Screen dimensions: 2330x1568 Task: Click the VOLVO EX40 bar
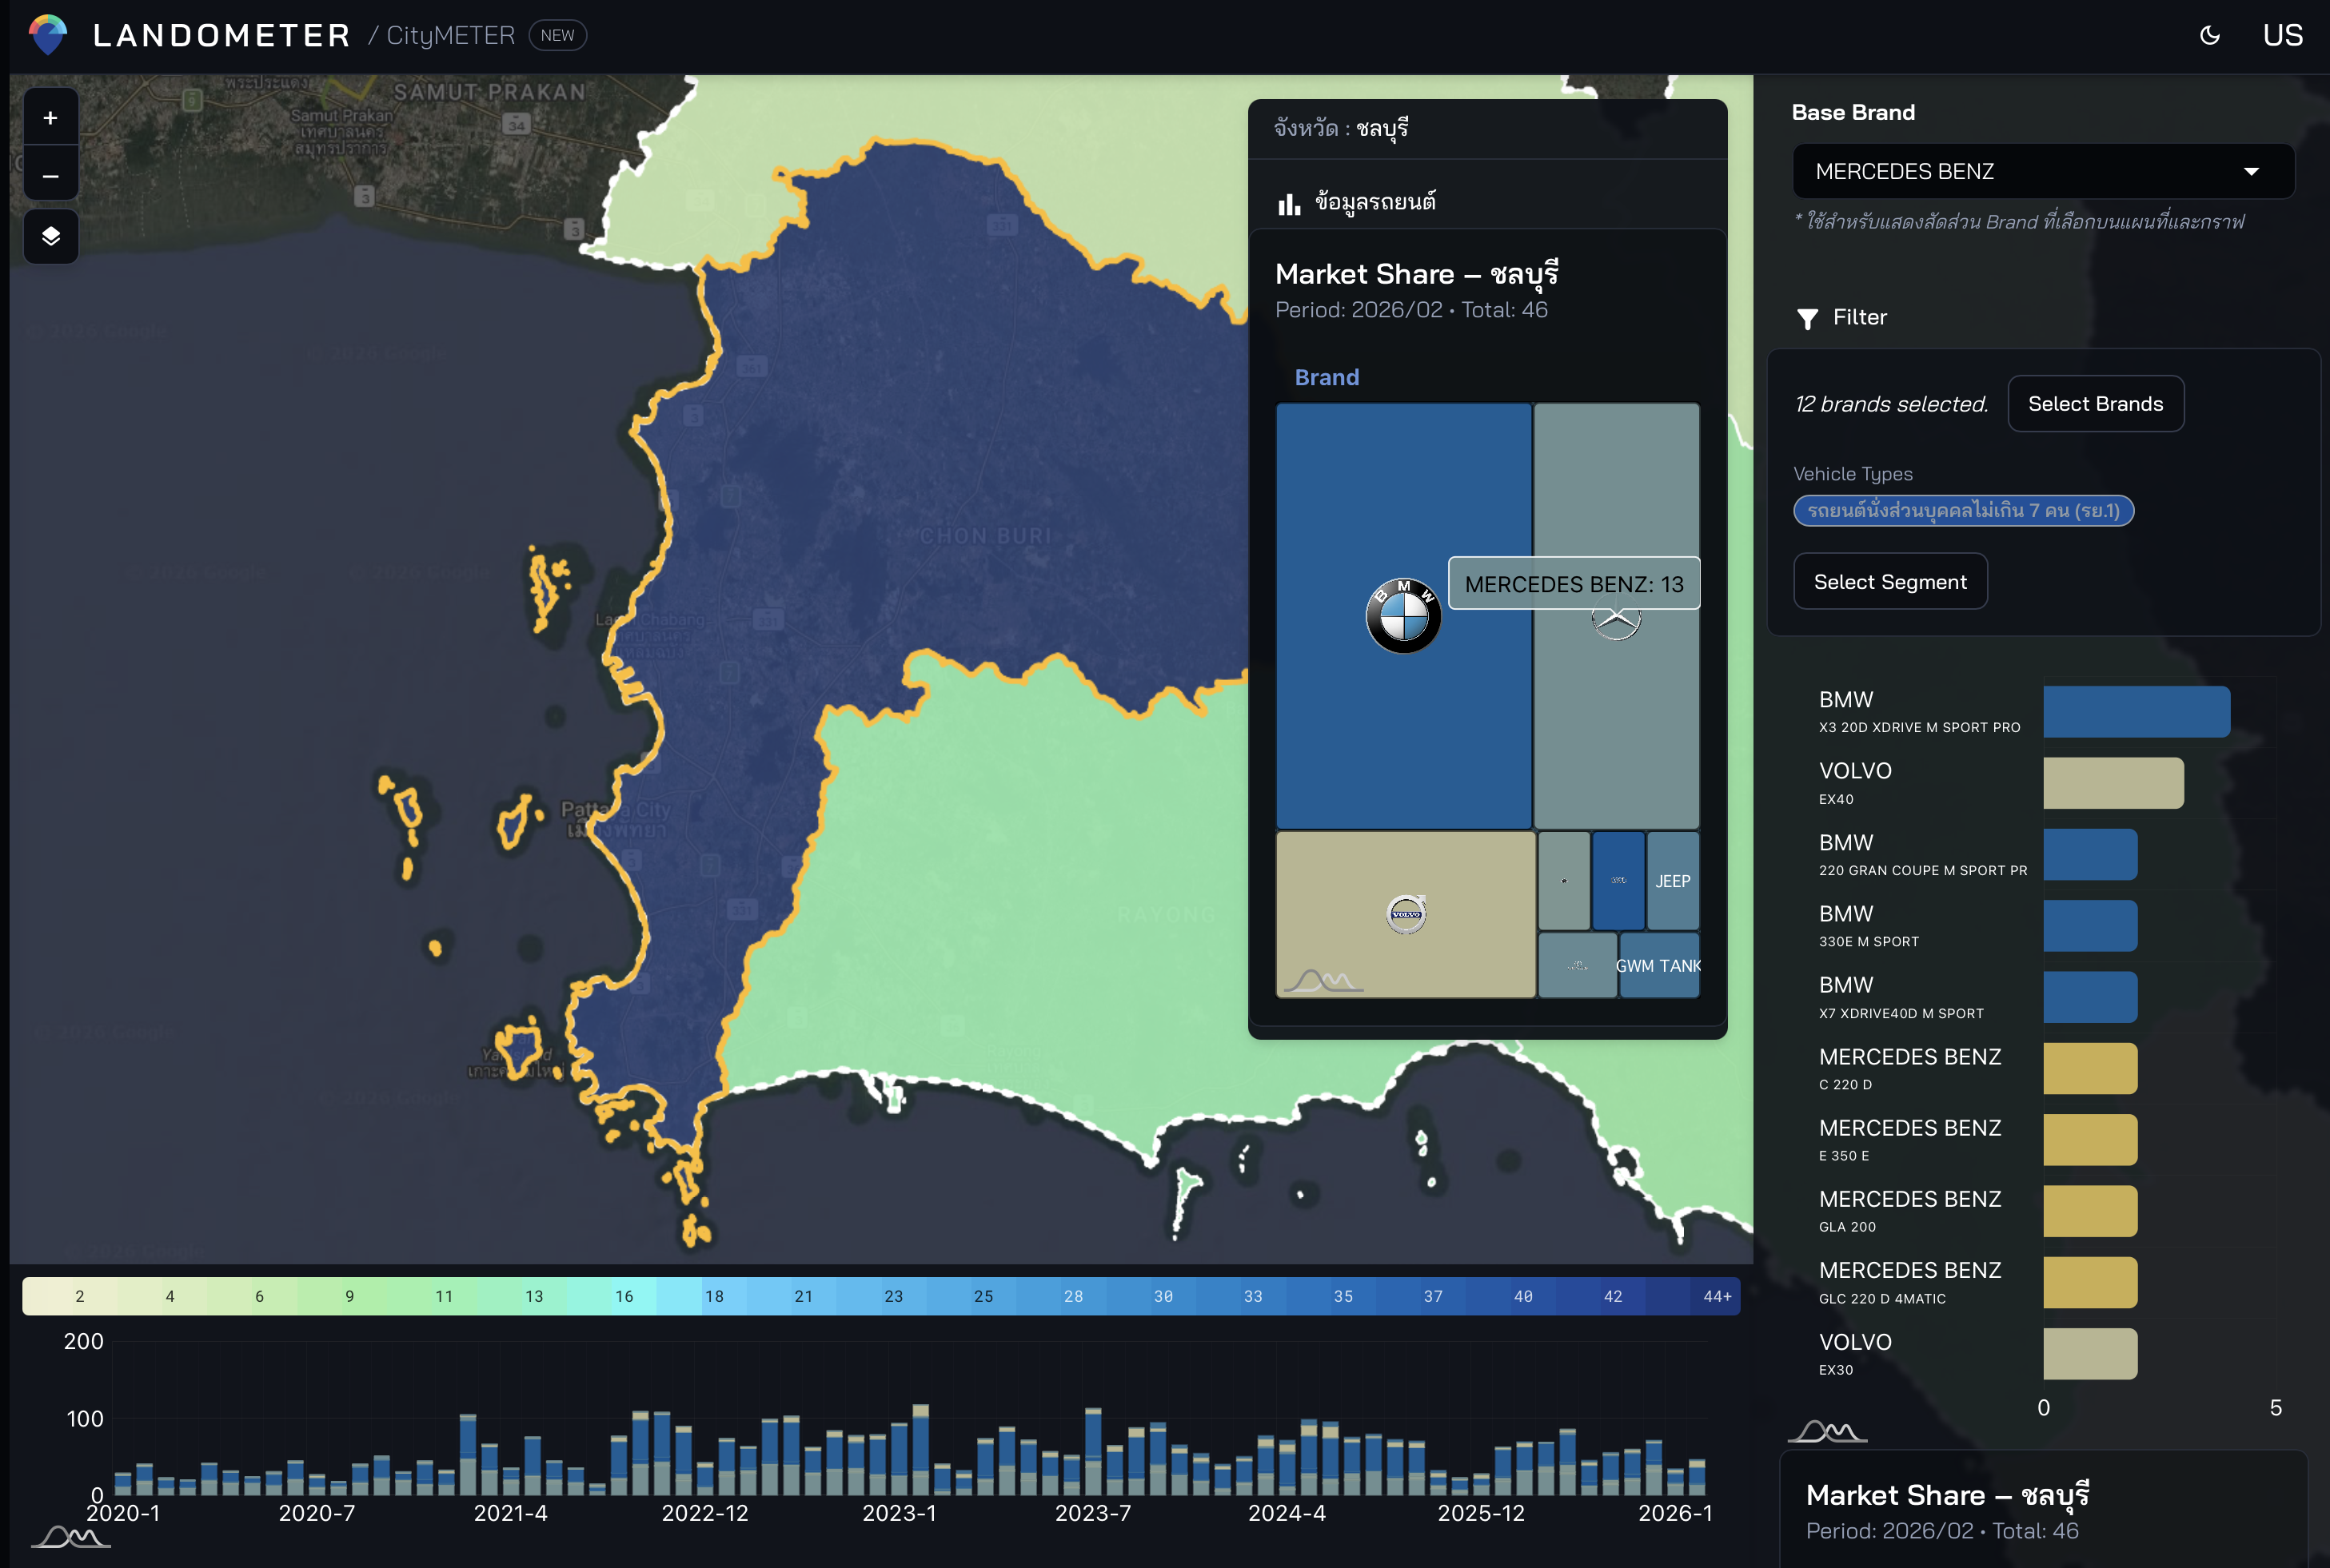point(2113,783)
